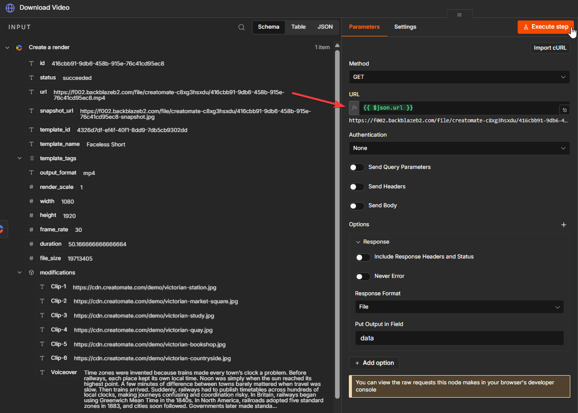Click the number hash icon beside file_size

click(31, 258)
